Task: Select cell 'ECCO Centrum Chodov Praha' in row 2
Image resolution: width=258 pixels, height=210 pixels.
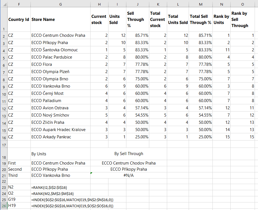Action: pyautogui.click(x=60, y=35)
